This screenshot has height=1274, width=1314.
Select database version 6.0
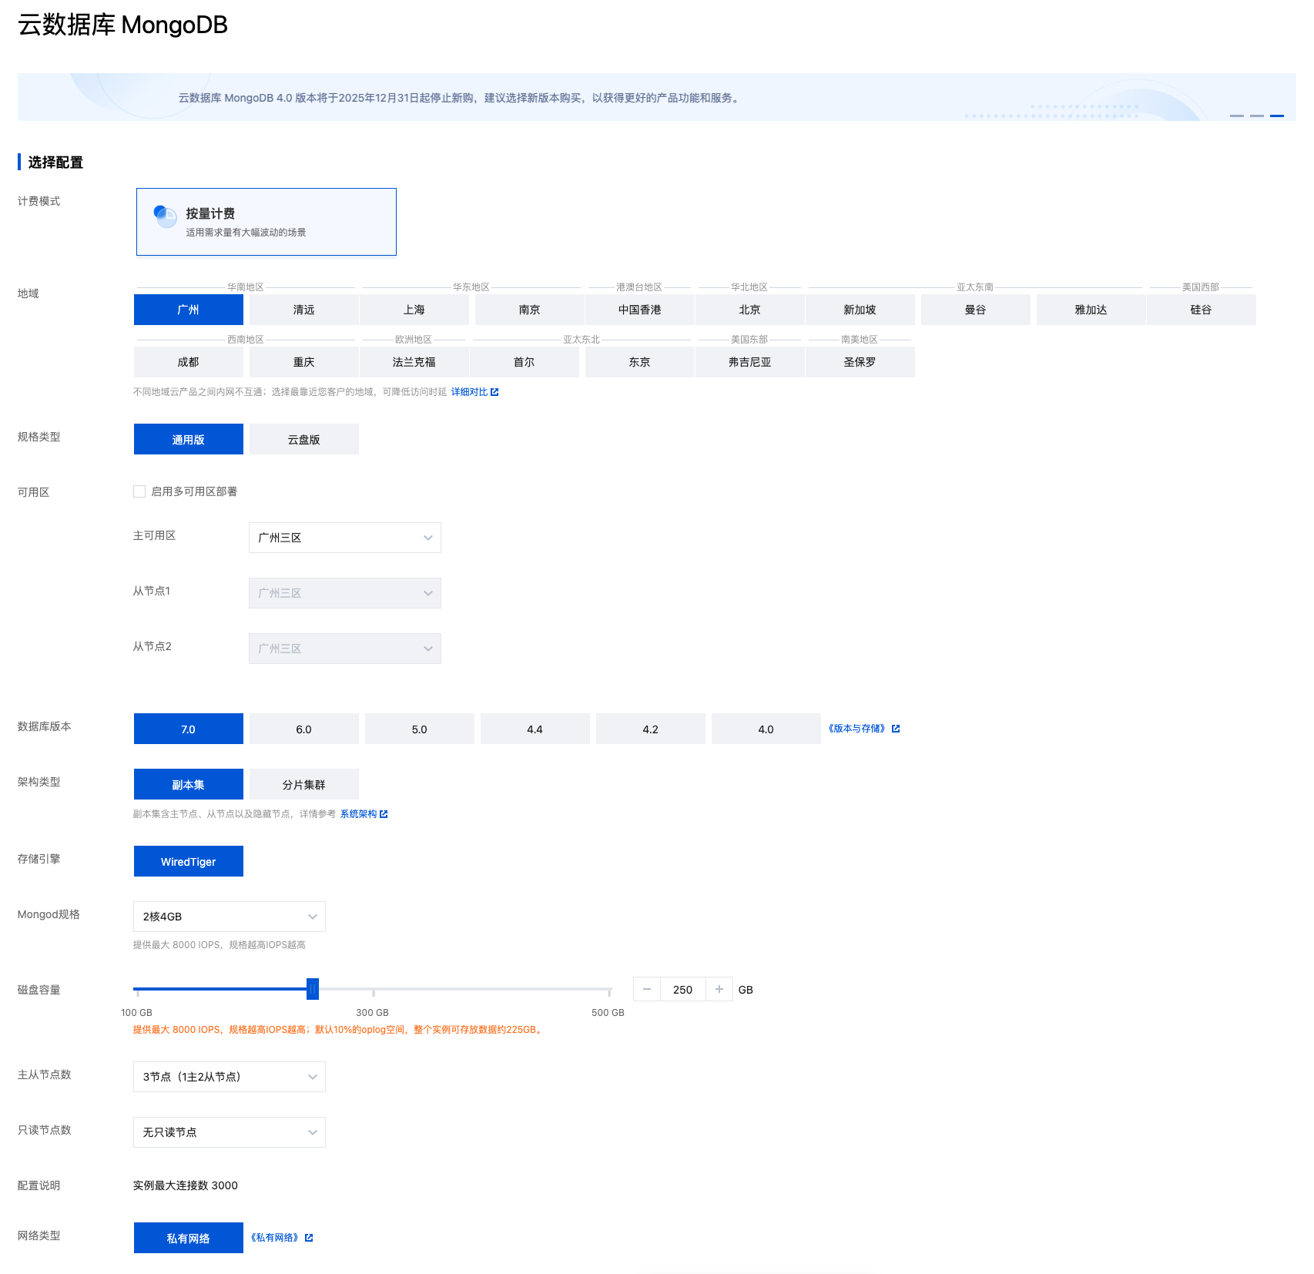click(304, 729)
